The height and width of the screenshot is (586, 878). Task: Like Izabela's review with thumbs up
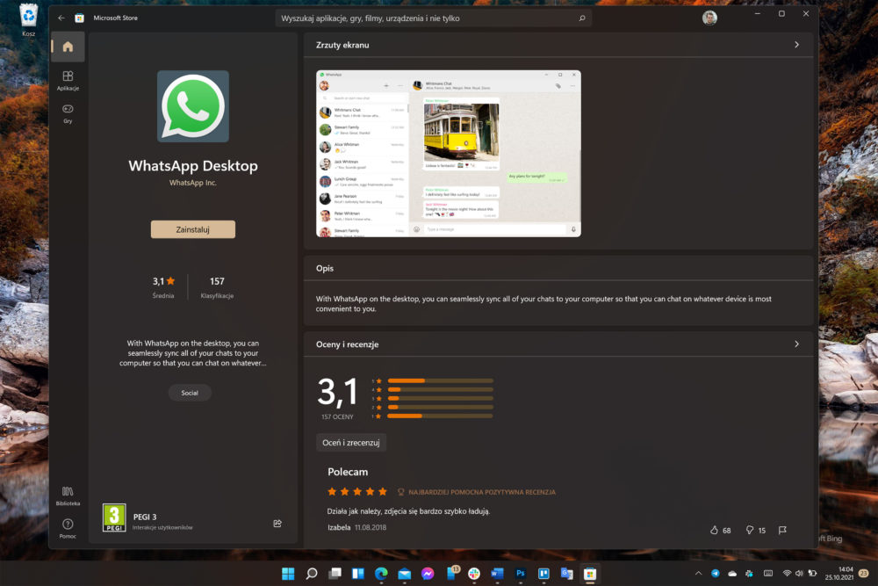[714, 530]
